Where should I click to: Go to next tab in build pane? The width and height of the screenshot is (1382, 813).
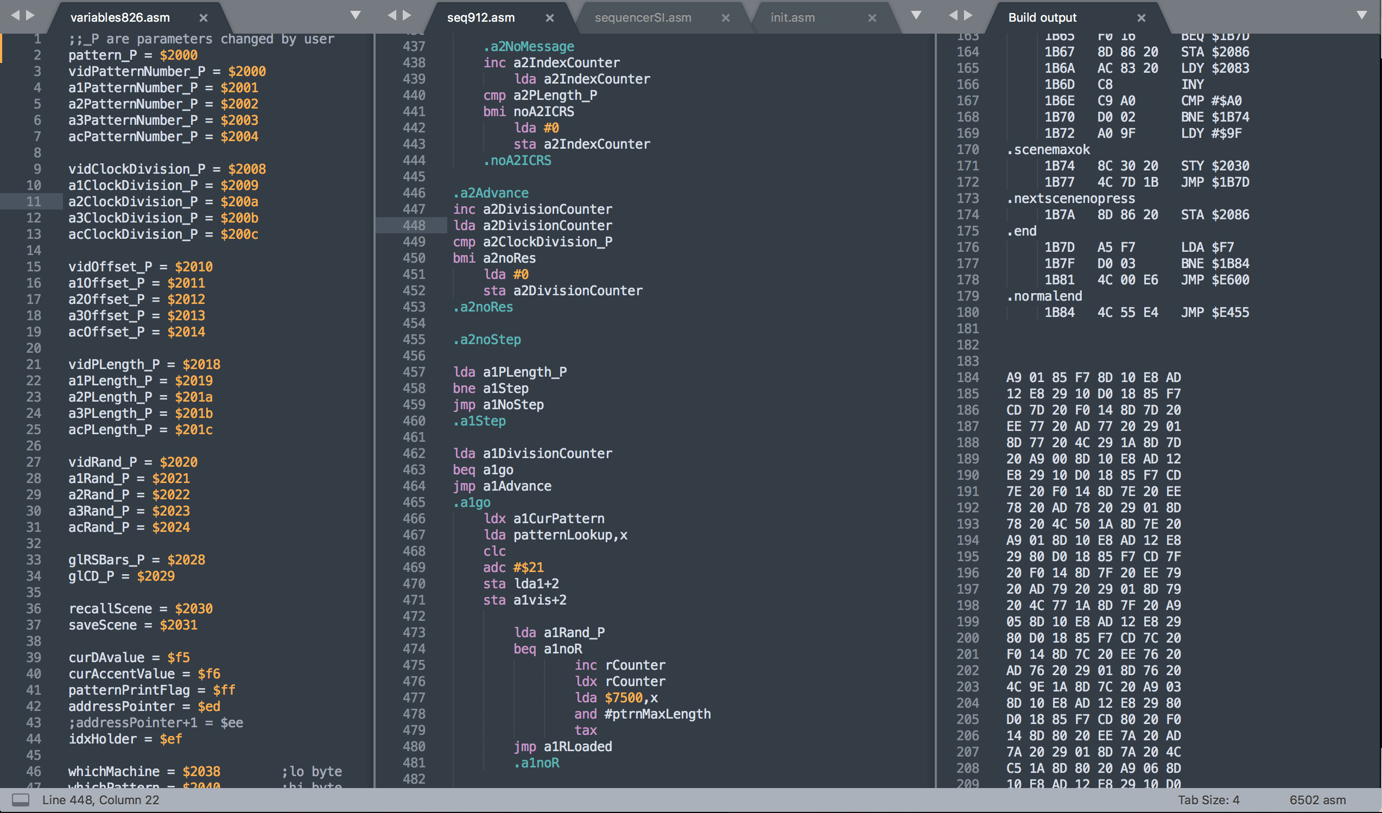tap(968, 15)
